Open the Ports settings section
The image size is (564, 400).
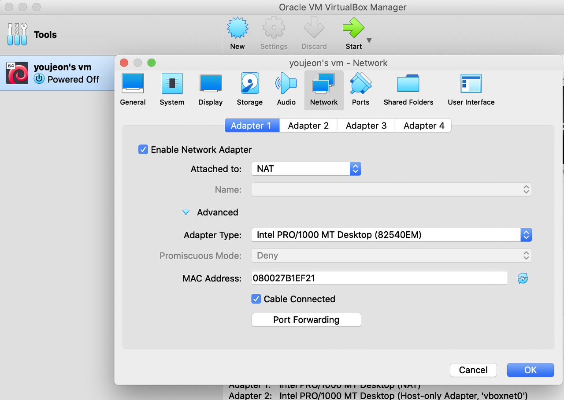click(x=360, y=90)
